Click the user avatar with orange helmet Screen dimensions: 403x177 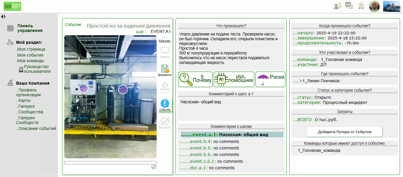pyautogui.click(x=374, y=6)
